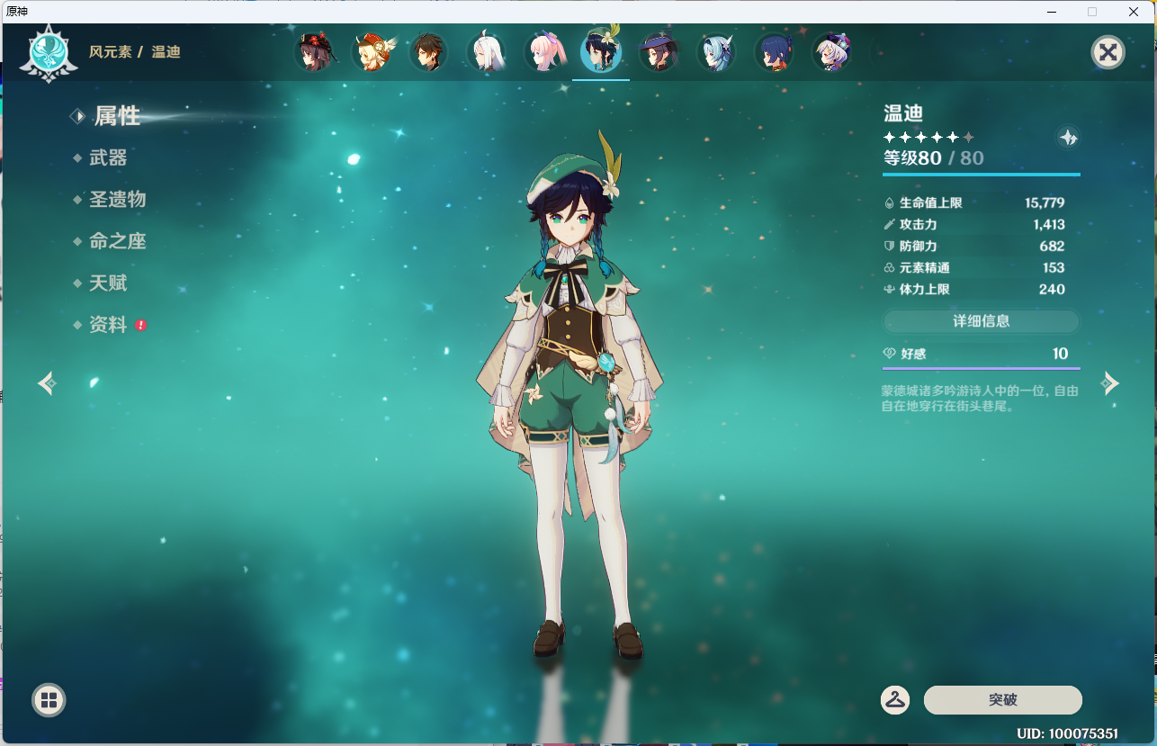This screenshot has width=1157, height=746.
Task: Click the red alert badge beside 资料
Action: point(141,325)
